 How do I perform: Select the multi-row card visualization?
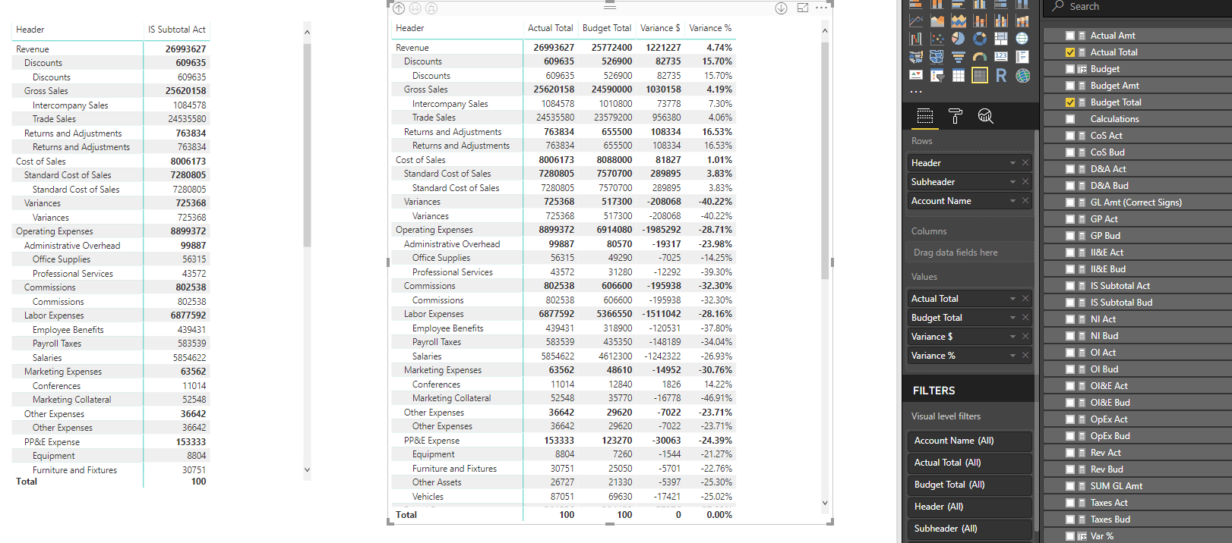1022,57
